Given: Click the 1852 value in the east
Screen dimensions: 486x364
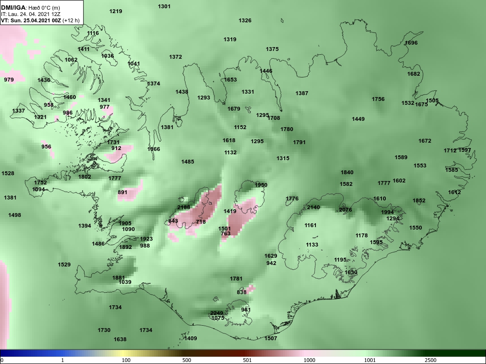Looking at the screenshot, I should coord(419,200).
